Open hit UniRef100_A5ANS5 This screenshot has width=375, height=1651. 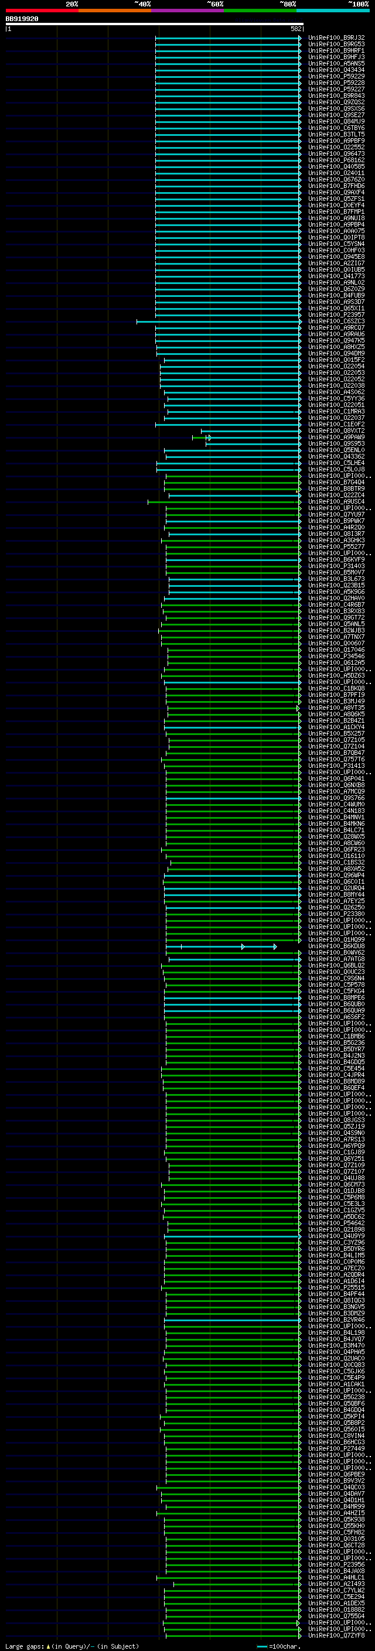[336, 63]
